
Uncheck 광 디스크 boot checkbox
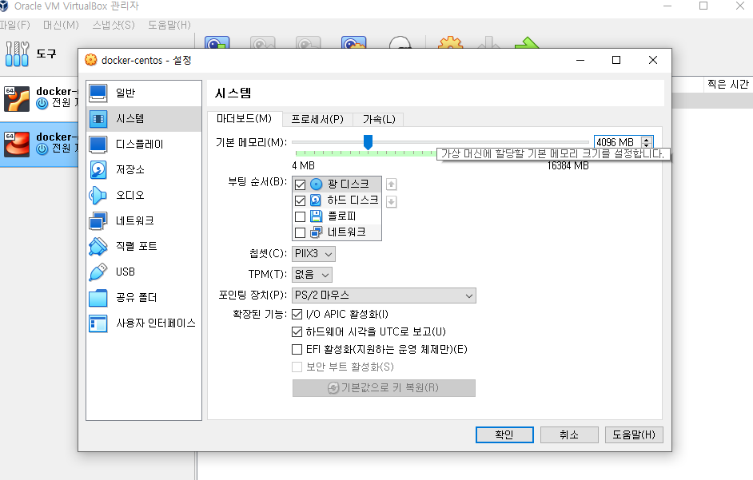coord(300,184)
